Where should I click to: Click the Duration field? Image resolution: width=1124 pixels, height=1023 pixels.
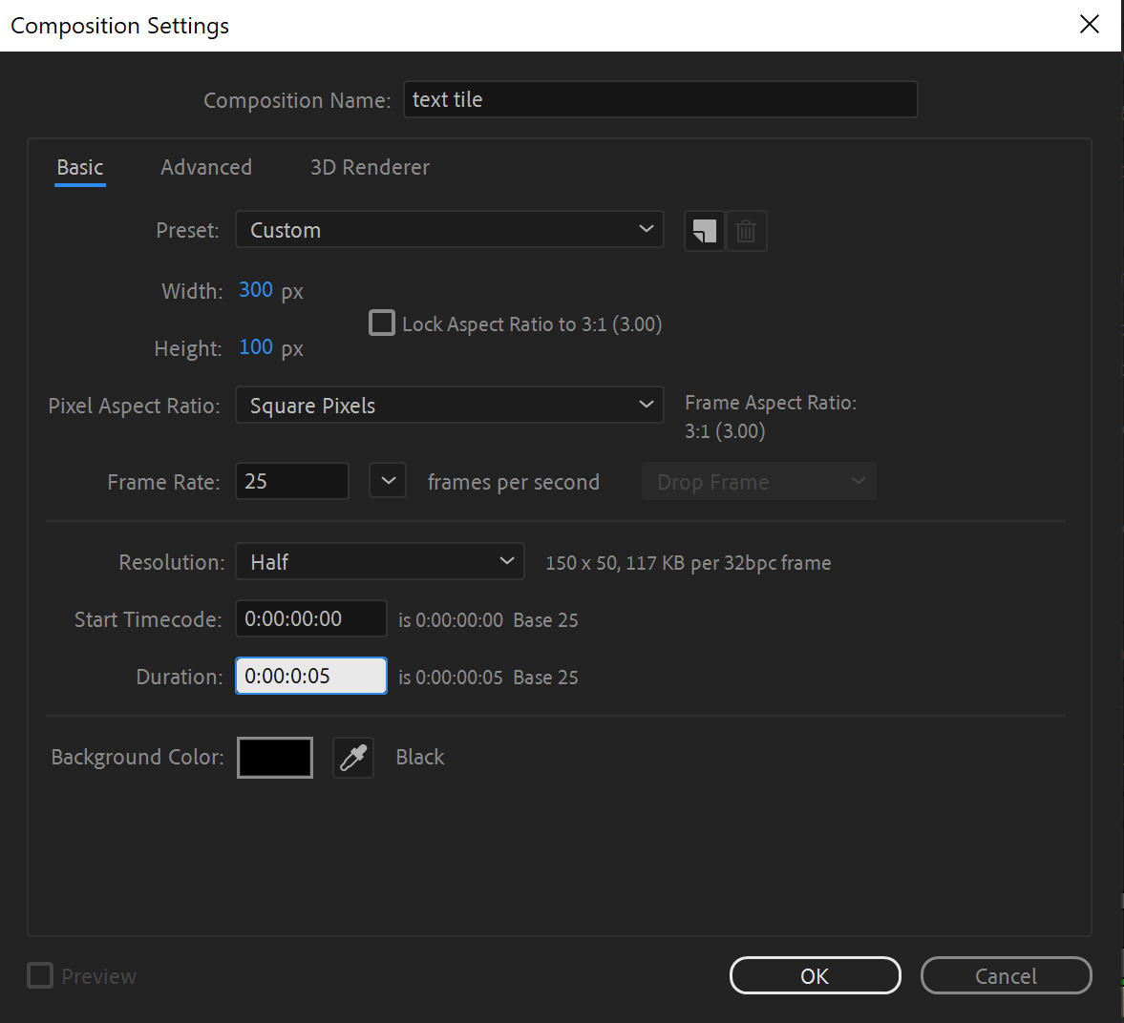(311, 676)
